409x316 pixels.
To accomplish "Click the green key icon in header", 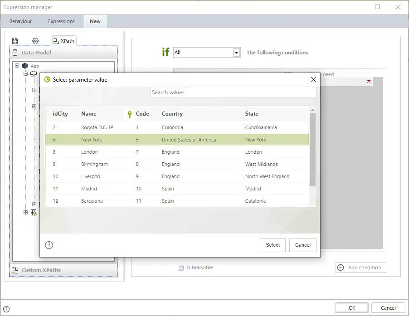I will 129,114.
